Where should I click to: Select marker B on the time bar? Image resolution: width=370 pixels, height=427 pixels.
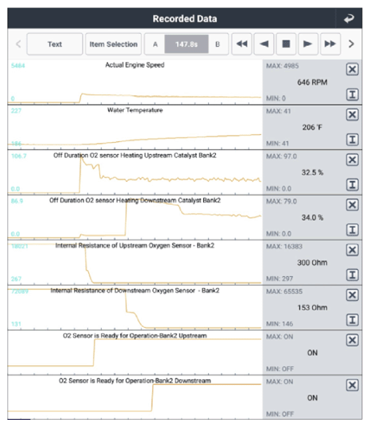pos(218,44)
